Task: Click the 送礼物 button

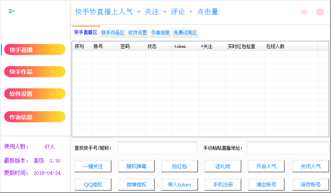Action: click(x=223, y=166)
